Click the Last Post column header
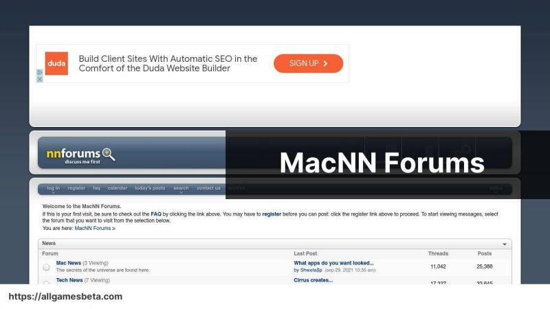This screenshot has height=309, width=550. 305,253
